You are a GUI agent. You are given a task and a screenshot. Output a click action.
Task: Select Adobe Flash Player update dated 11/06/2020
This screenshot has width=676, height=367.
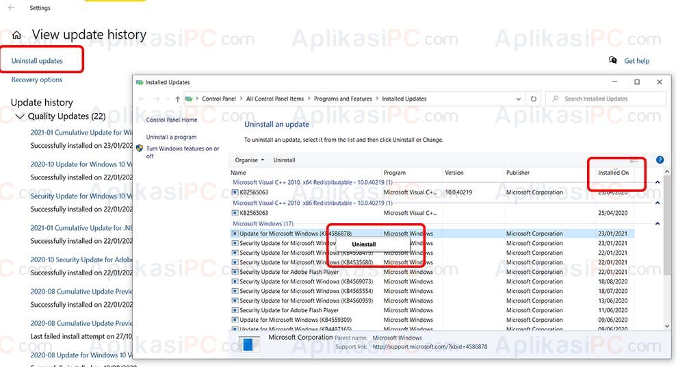pyautogui.click(x=432, y=310)
